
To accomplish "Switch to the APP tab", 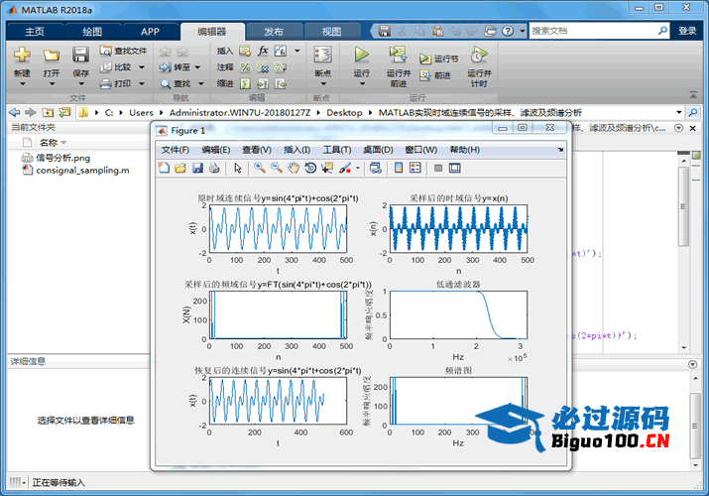I will (150, 32).
